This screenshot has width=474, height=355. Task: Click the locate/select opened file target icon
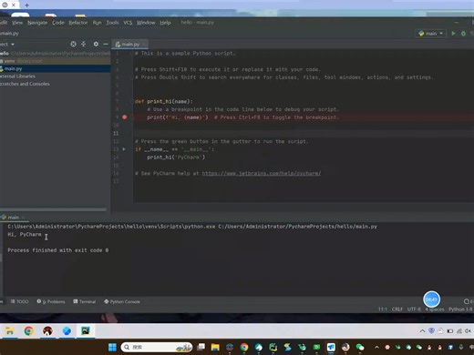coord(73,44)
